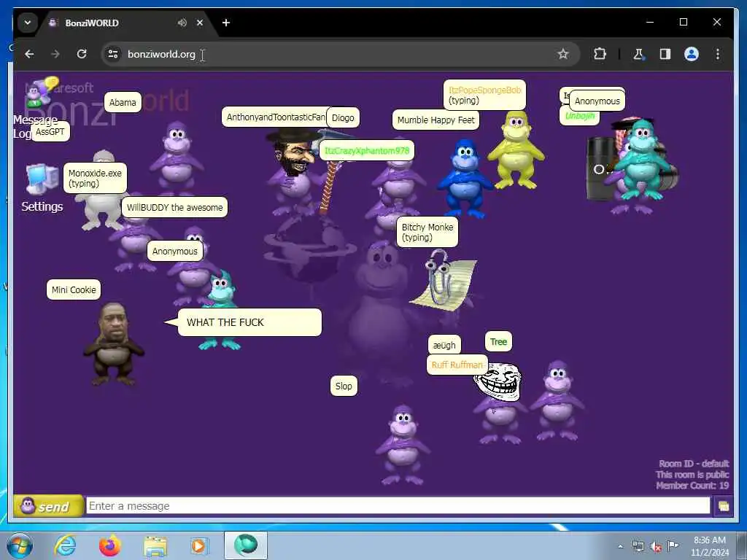Reload the bonziworld.org page
The image size is (747, 560).
82,54
